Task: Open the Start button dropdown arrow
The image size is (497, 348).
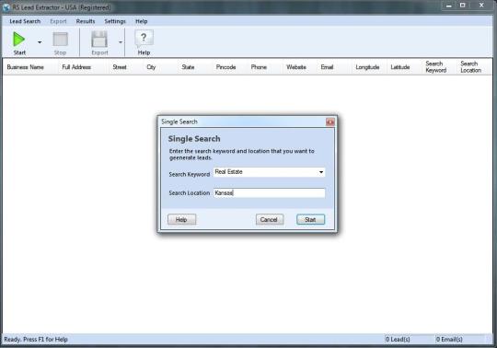Action: [x=40, y=42]
